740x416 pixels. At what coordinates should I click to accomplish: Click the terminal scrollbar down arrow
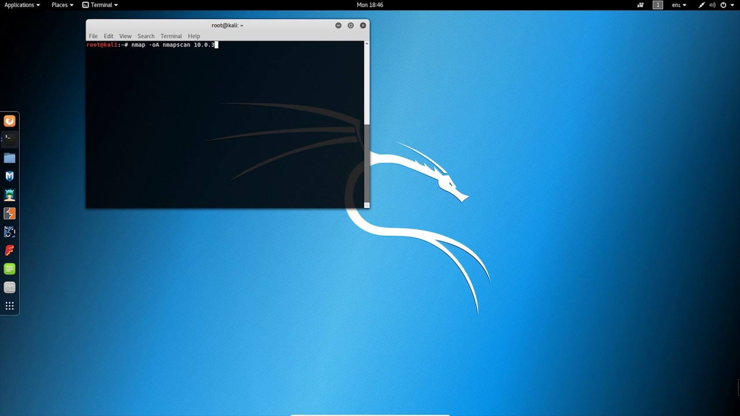(x=367, y=205)
